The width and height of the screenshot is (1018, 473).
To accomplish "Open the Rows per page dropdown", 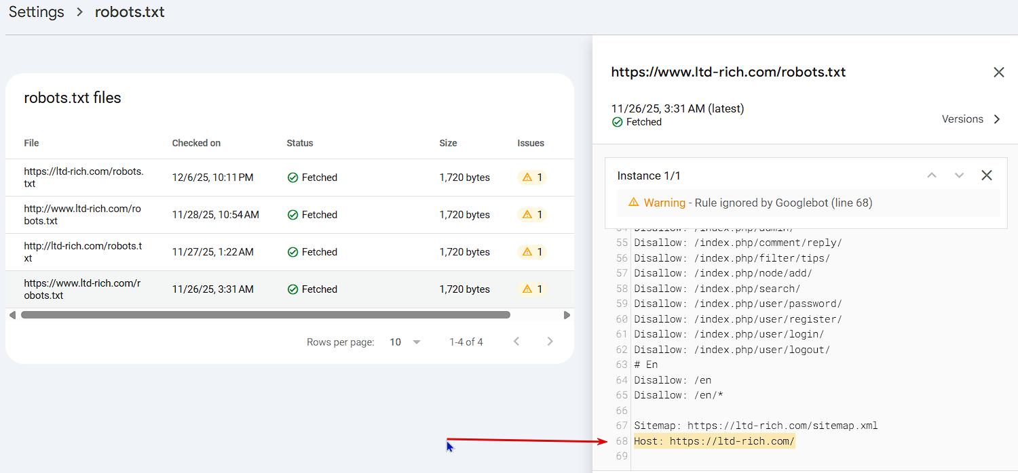I will (x=405, y=342).
